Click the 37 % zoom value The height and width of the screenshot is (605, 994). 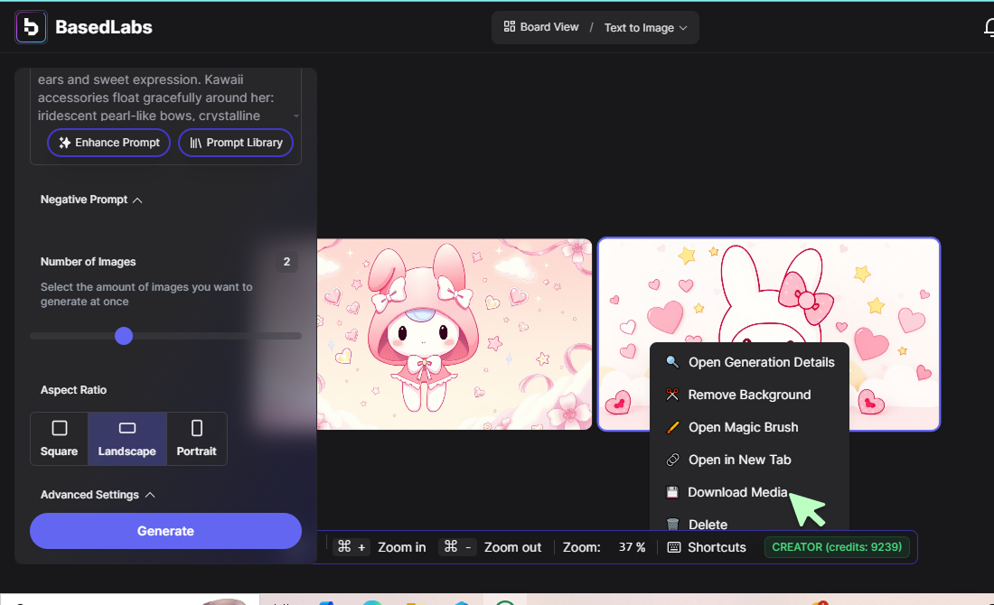(x=632, y=546)
